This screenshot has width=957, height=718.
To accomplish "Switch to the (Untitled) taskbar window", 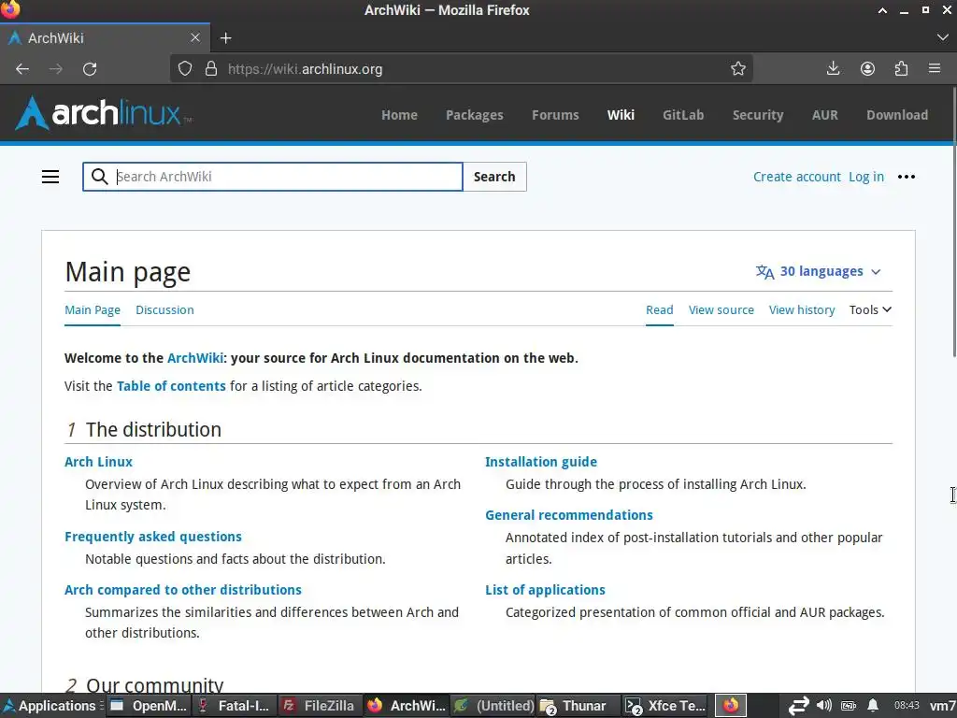I will pyautogui.click(x=493, y=706).
